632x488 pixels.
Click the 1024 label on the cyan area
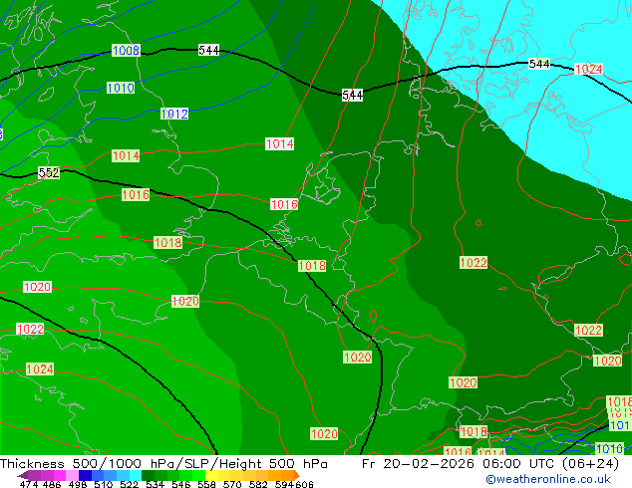(588, 70)
